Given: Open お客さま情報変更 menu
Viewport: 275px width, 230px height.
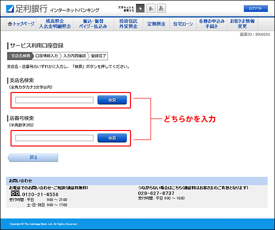Looking at the screenshot, I should 242,24.
